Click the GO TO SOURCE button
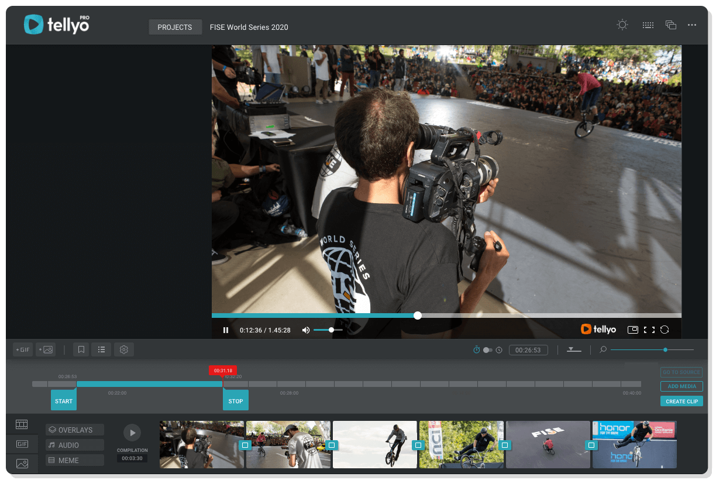The width and height of the screenshot is (716, 480). [x=681, y=372]
